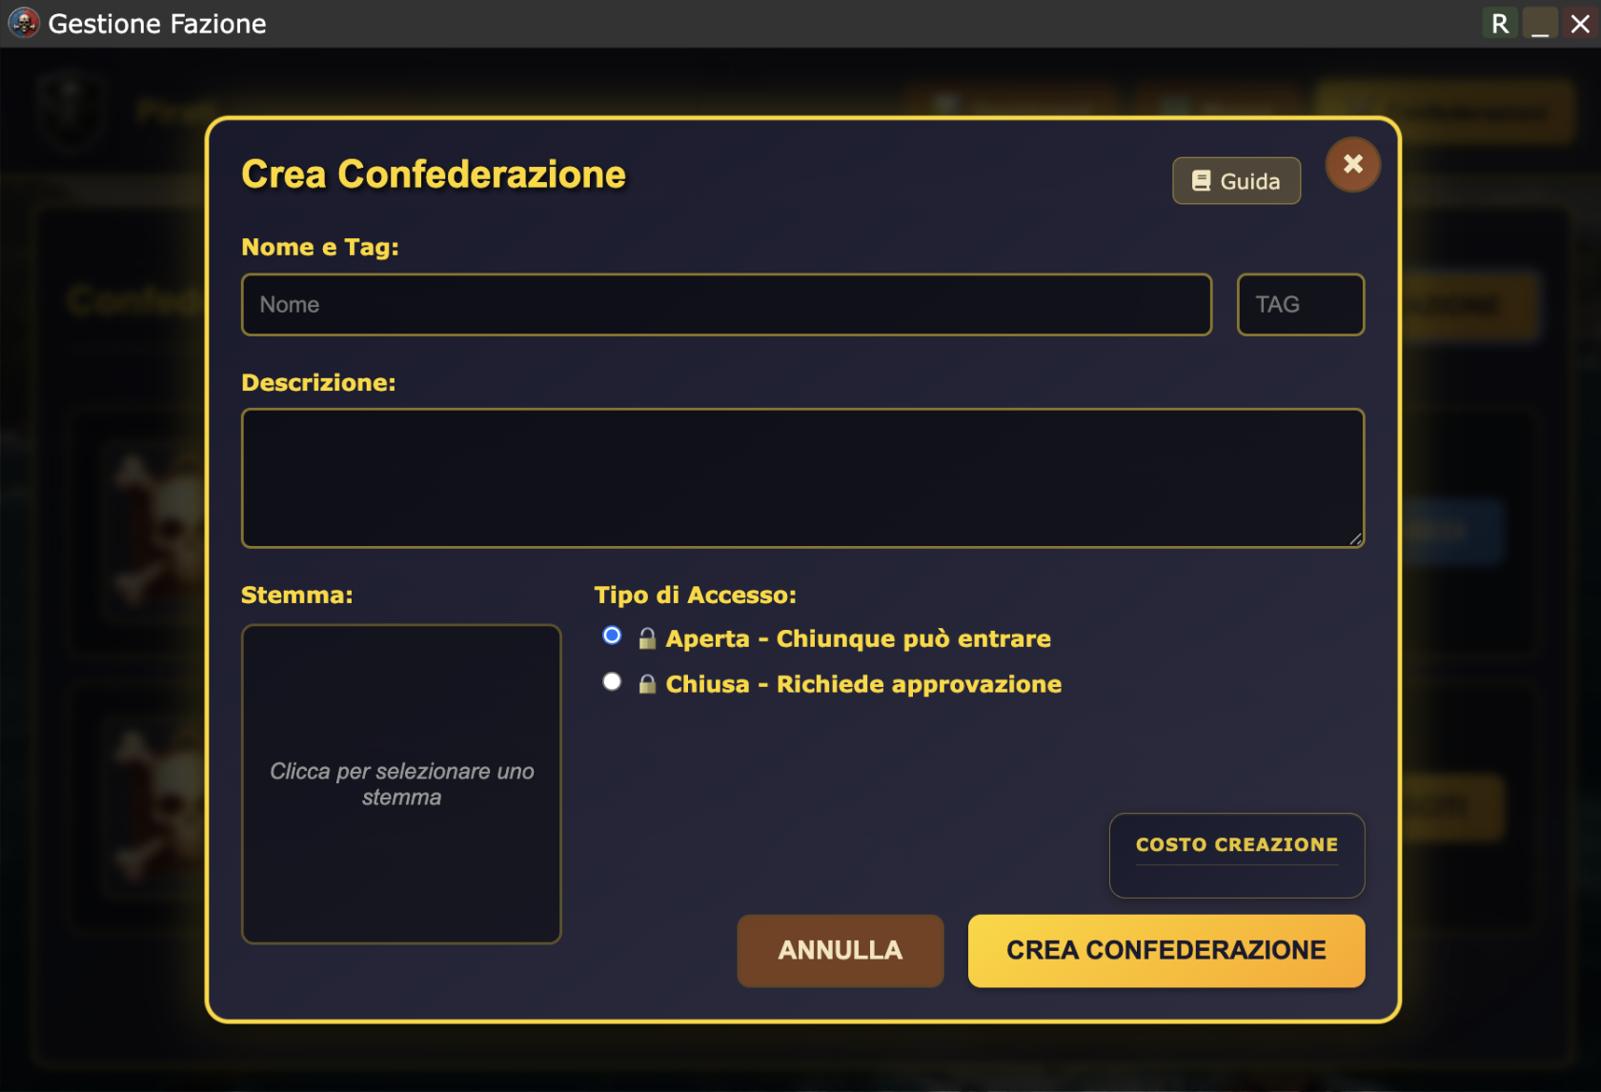Click the pirate skull icon in the title bar

point(24,23)
